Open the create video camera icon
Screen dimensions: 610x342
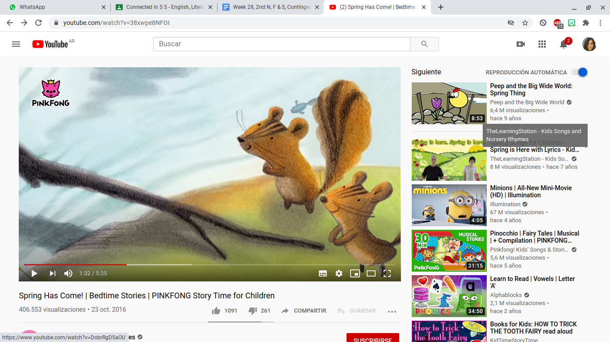point(521,44)
